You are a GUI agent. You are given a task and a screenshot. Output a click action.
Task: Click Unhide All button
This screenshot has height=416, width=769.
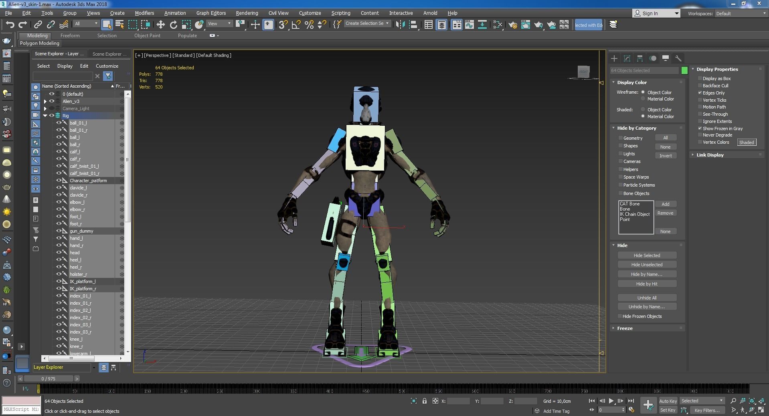point(647,298)
